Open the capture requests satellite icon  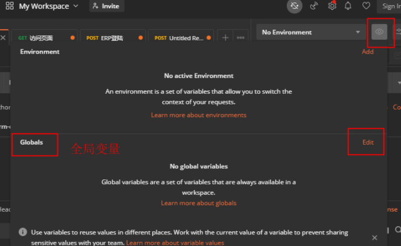coord(314,6)
